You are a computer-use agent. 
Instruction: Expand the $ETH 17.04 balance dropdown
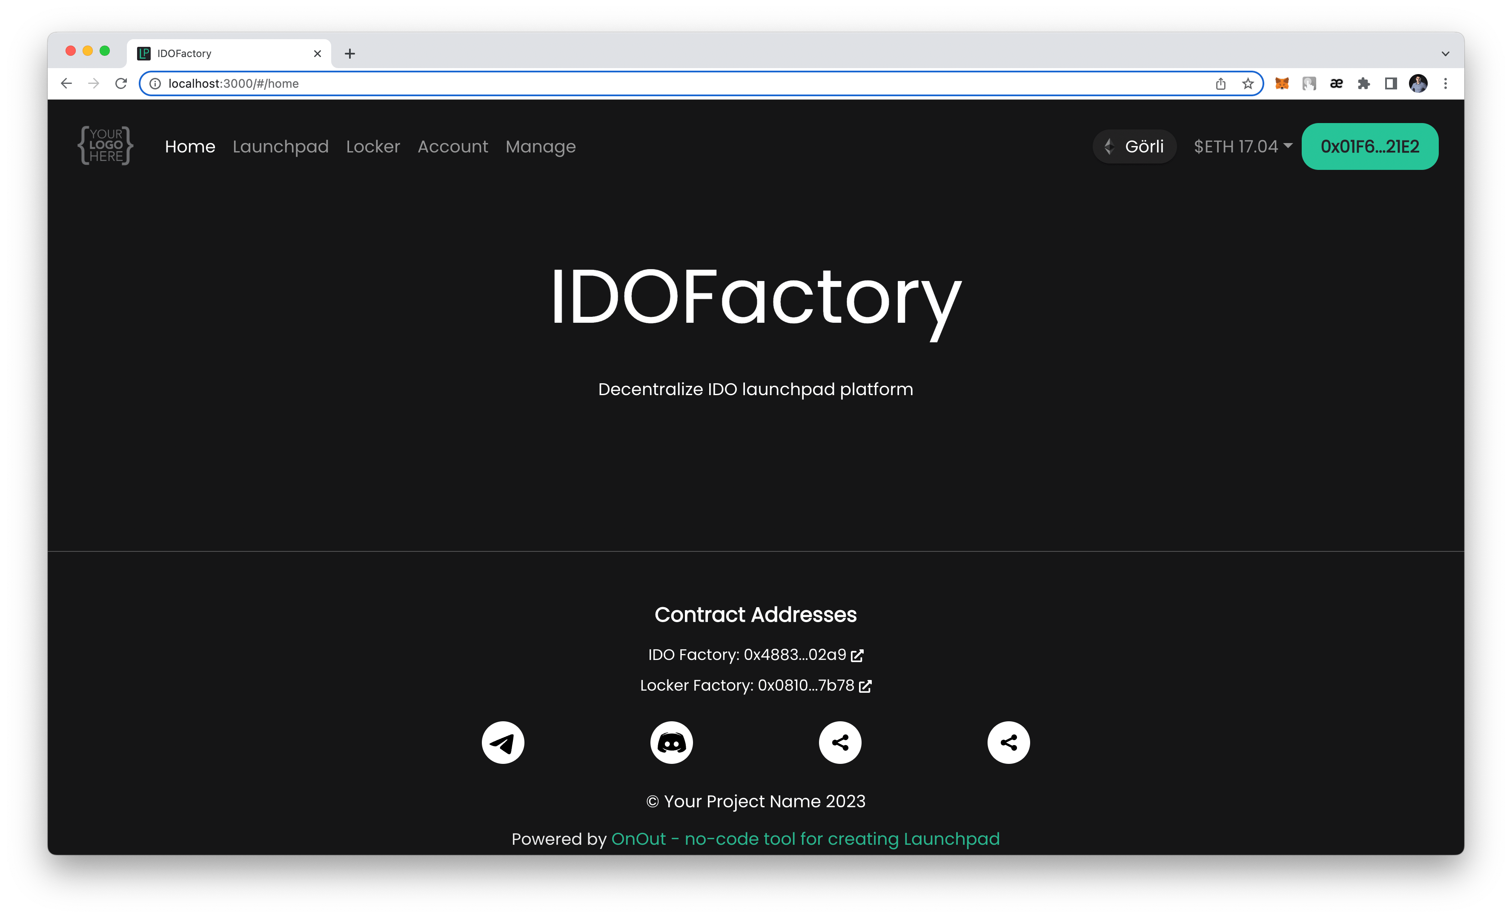(1243, 146)
